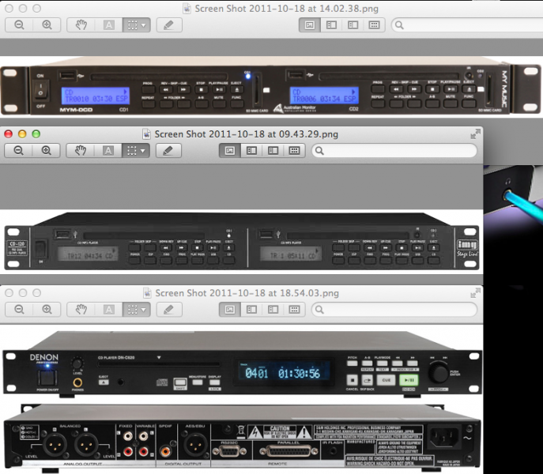Image resolution: width=543 pixels, height=474 pixels.
Task: Enter full screen from 09.43.29 window
Action: (475, 134)
